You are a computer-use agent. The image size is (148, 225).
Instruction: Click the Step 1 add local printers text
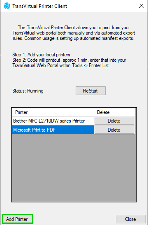click(x=42, y=55)
